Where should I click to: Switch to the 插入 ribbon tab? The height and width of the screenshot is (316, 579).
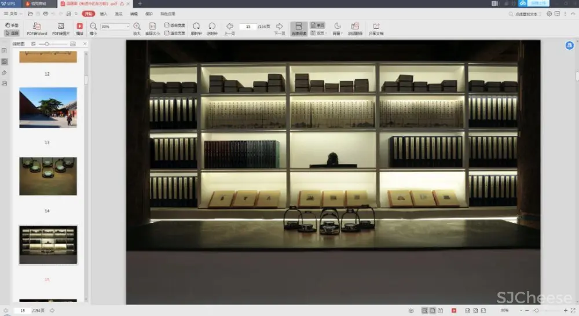[103, 13]
